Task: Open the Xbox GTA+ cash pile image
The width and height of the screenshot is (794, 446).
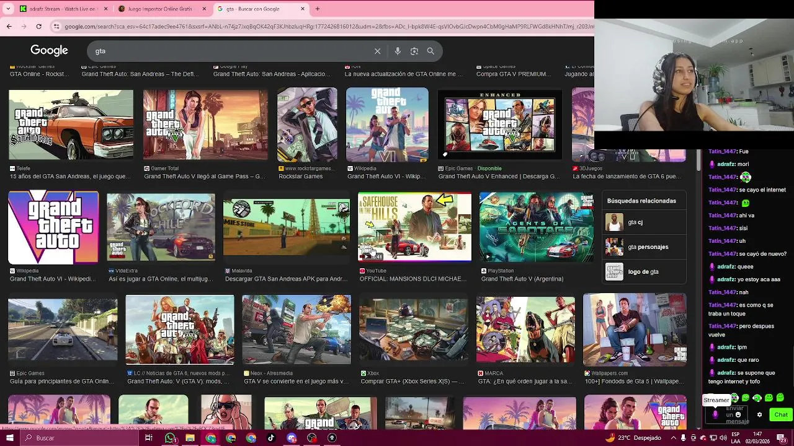Action: (414, 329)
